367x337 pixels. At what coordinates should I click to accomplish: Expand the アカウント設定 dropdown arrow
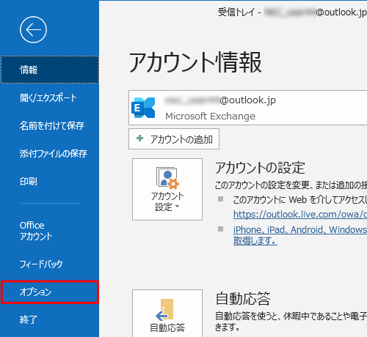coord(178,207)
